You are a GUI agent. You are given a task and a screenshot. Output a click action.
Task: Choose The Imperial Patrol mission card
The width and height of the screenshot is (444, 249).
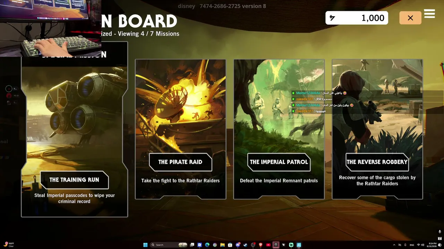point(279,129)
